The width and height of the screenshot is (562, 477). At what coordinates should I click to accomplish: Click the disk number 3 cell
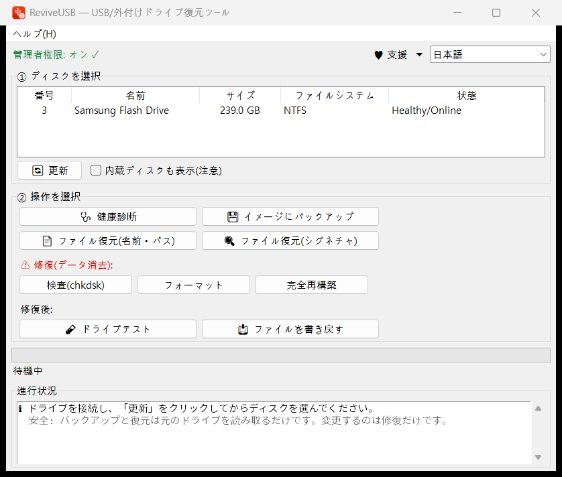click(44, 111)
